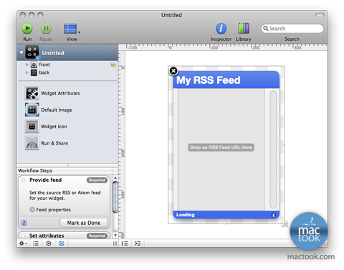The height and width of the screenshot is (270, 344).
Task: Expand the back tree item
Action: [27, 72]
